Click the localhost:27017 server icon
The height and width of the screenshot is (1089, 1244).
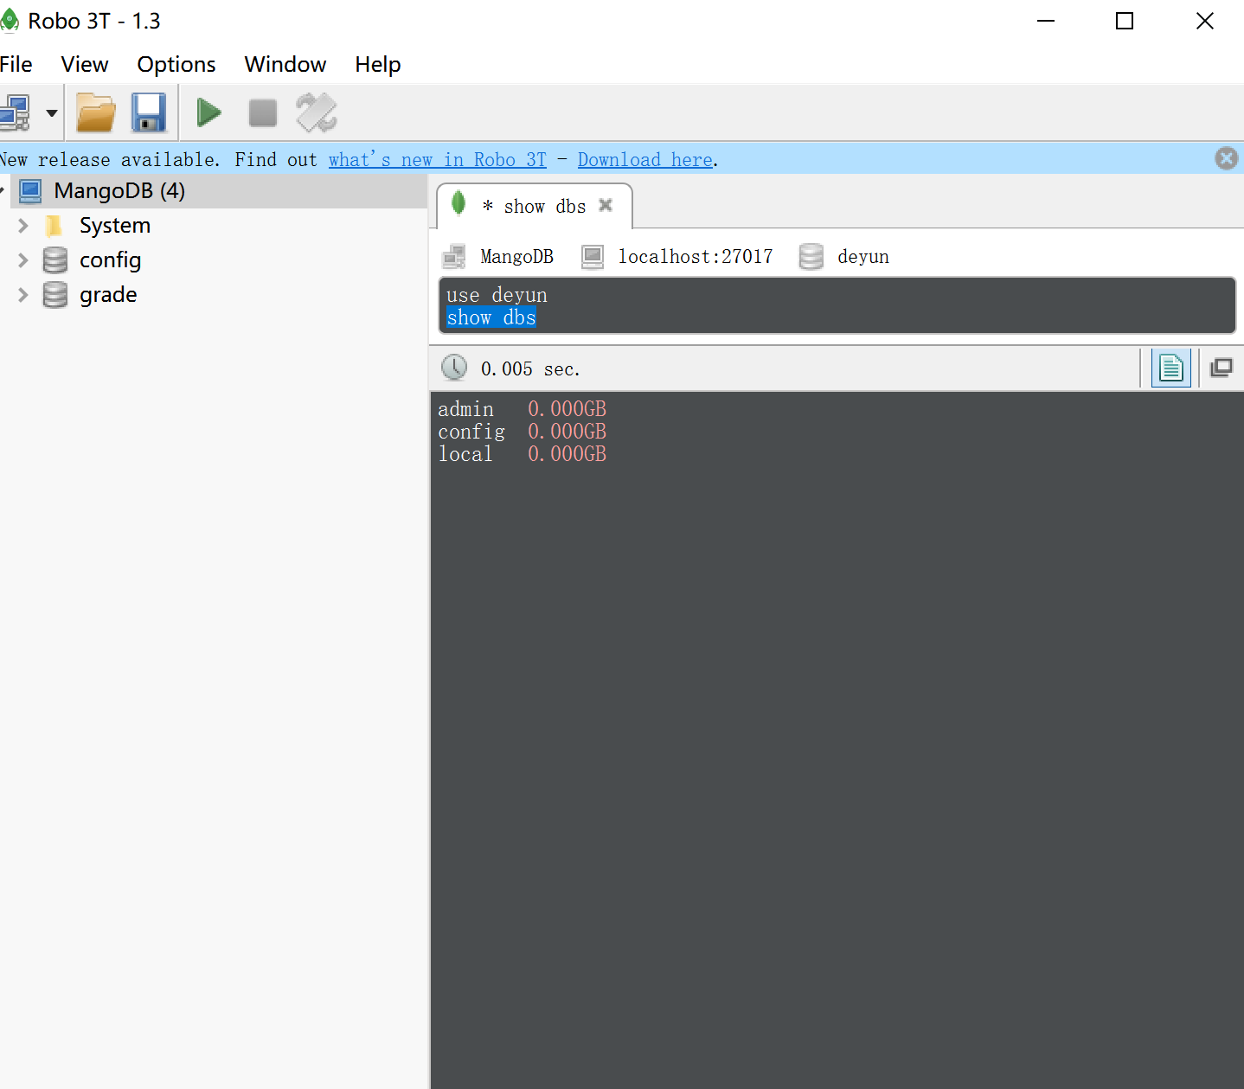(x=593, y=257)
